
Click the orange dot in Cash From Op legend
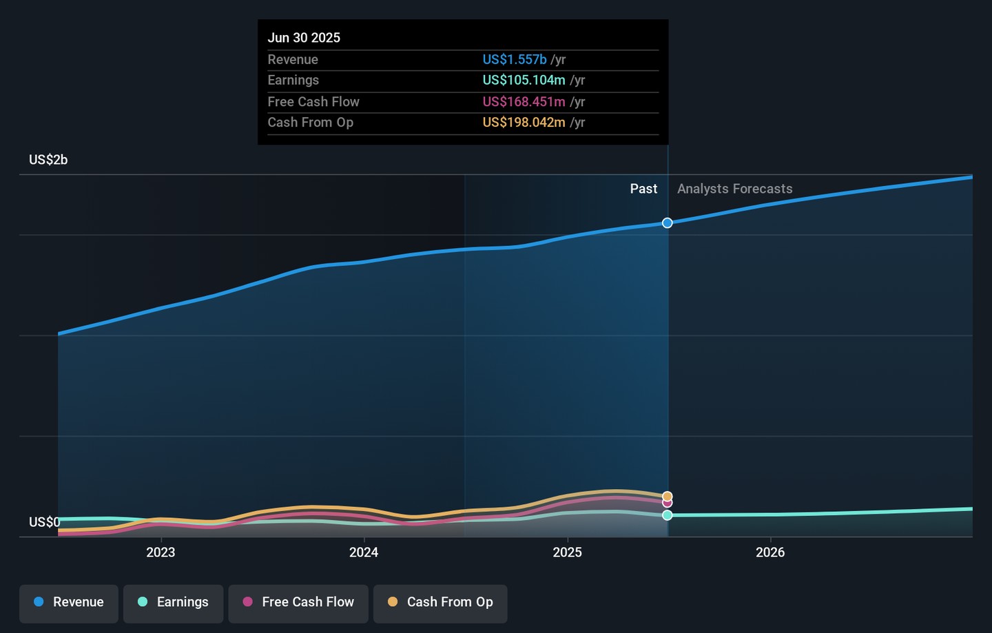pyautogui.click(x=393, y=602)
